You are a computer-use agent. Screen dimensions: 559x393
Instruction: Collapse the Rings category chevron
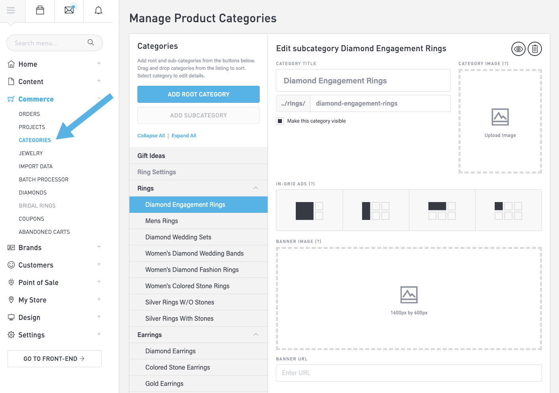(x=256, y=188)
